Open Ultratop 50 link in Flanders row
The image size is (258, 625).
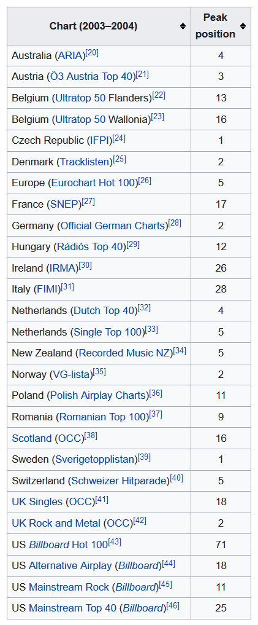80,98
